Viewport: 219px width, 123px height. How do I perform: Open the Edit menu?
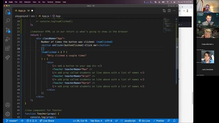[x=21, y=2]
